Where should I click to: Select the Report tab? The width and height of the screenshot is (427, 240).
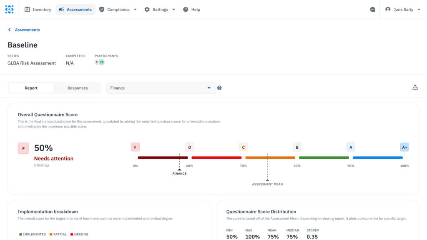pos(31,88)
